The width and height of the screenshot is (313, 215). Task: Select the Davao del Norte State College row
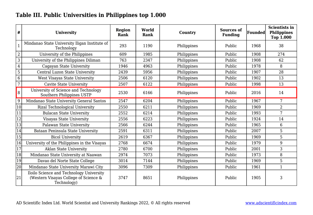click(66, 161)
